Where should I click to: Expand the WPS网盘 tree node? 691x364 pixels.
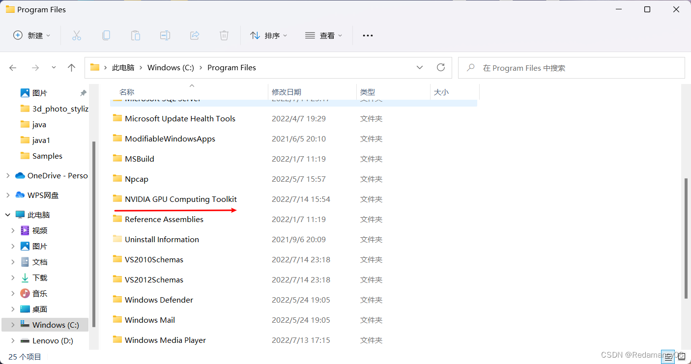[7, 195]
